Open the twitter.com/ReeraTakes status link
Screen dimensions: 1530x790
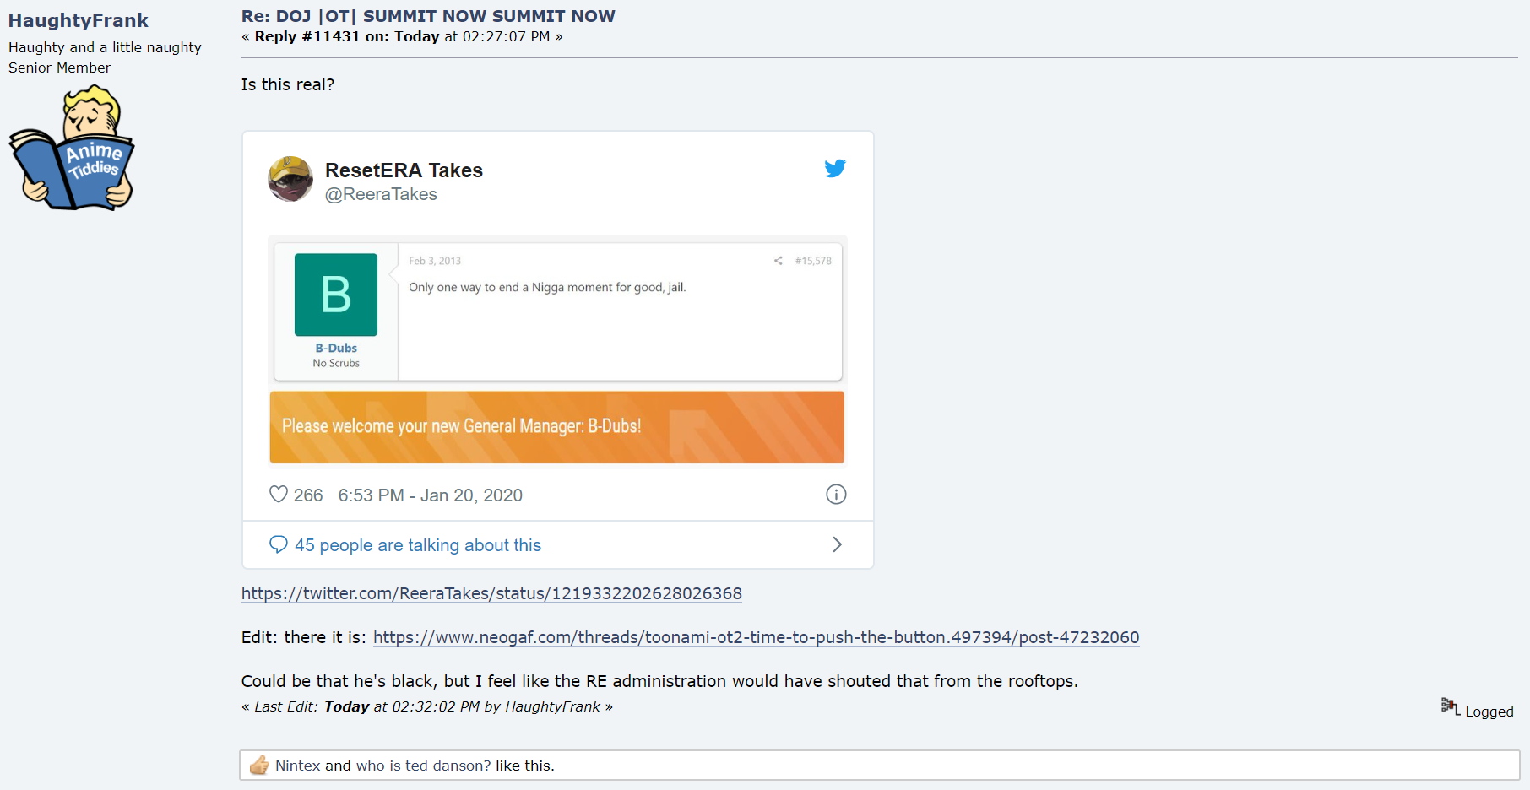(491, 593)
